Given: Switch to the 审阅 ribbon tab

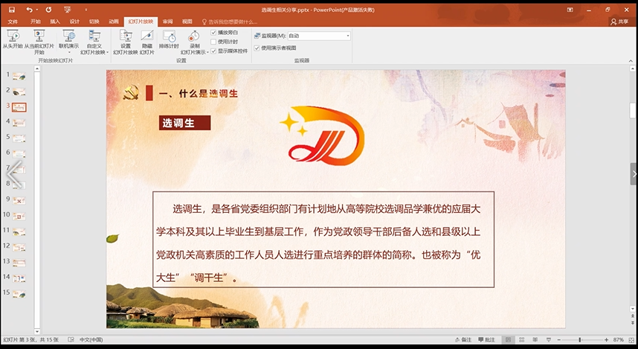Looking at the screenshot, I should (x=168, y=22).
